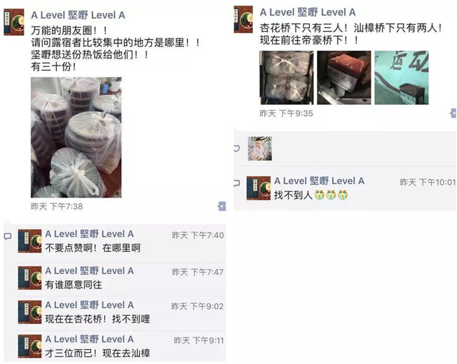This screenshot has height=364, width=457.
Task: Open first thumbnail of wrapped food boxes
Action: point(286,78)
